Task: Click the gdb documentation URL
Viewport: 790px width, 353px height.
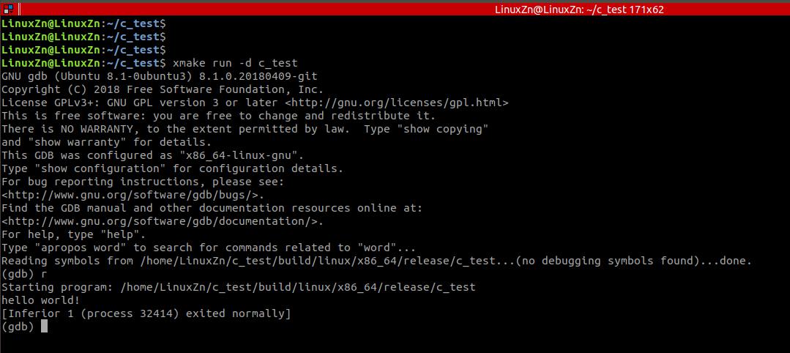Action: coord(163,221)
